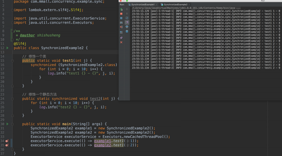Toggle soft-wrap in console output
The width and height of the screenshot is (282, 156).
(127, 18)
